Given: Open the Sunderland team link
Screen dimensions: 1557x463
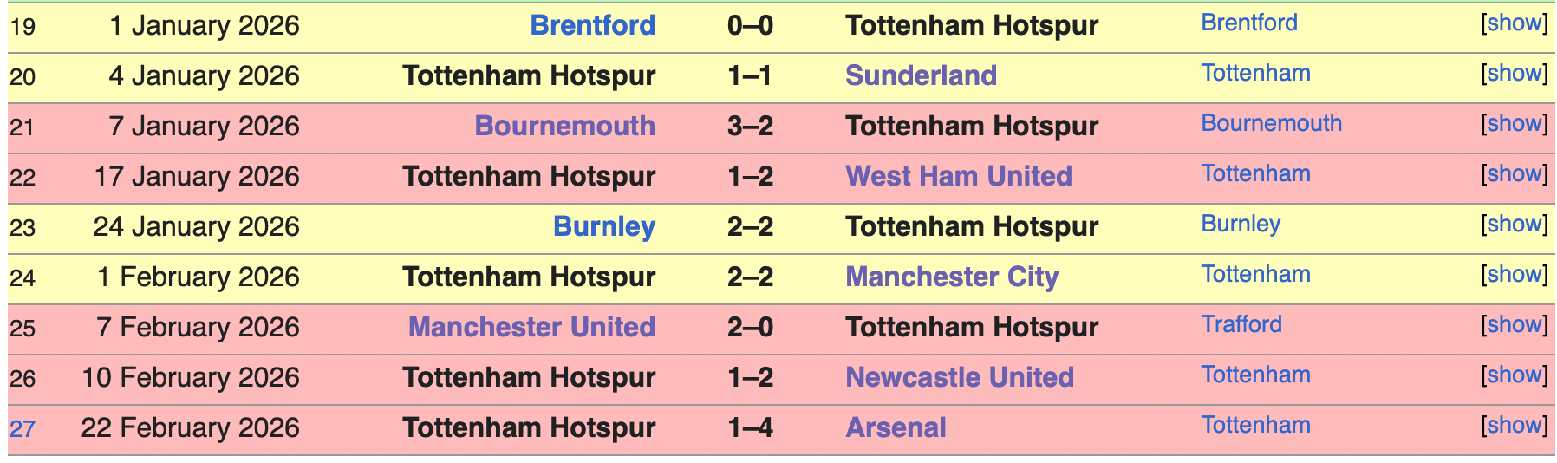Looking at the screenshot, I should [x=921, y=75].
